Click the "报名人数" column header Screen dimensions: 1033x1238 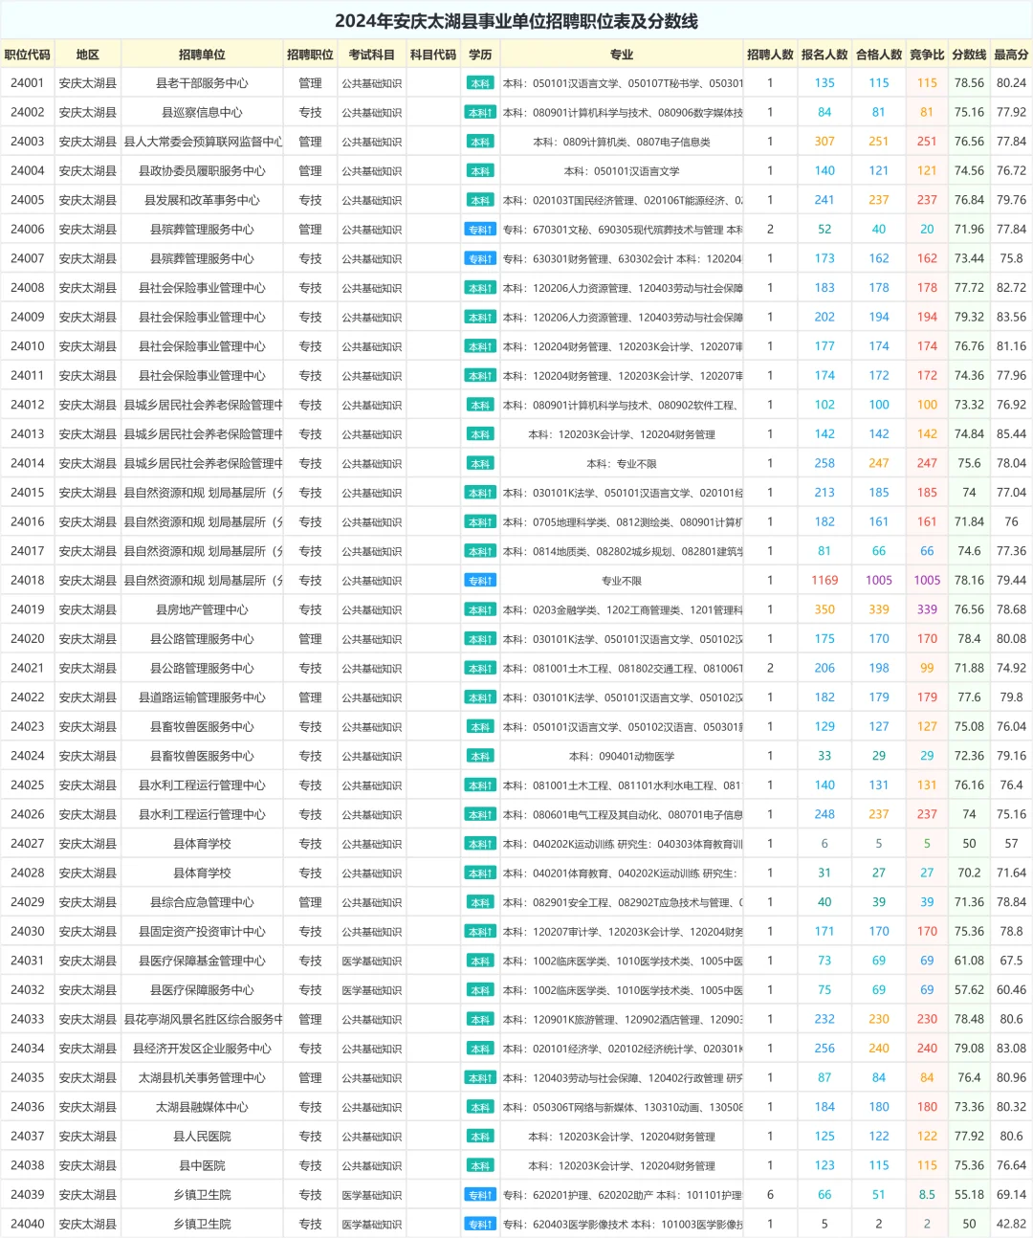pos(824,55)
